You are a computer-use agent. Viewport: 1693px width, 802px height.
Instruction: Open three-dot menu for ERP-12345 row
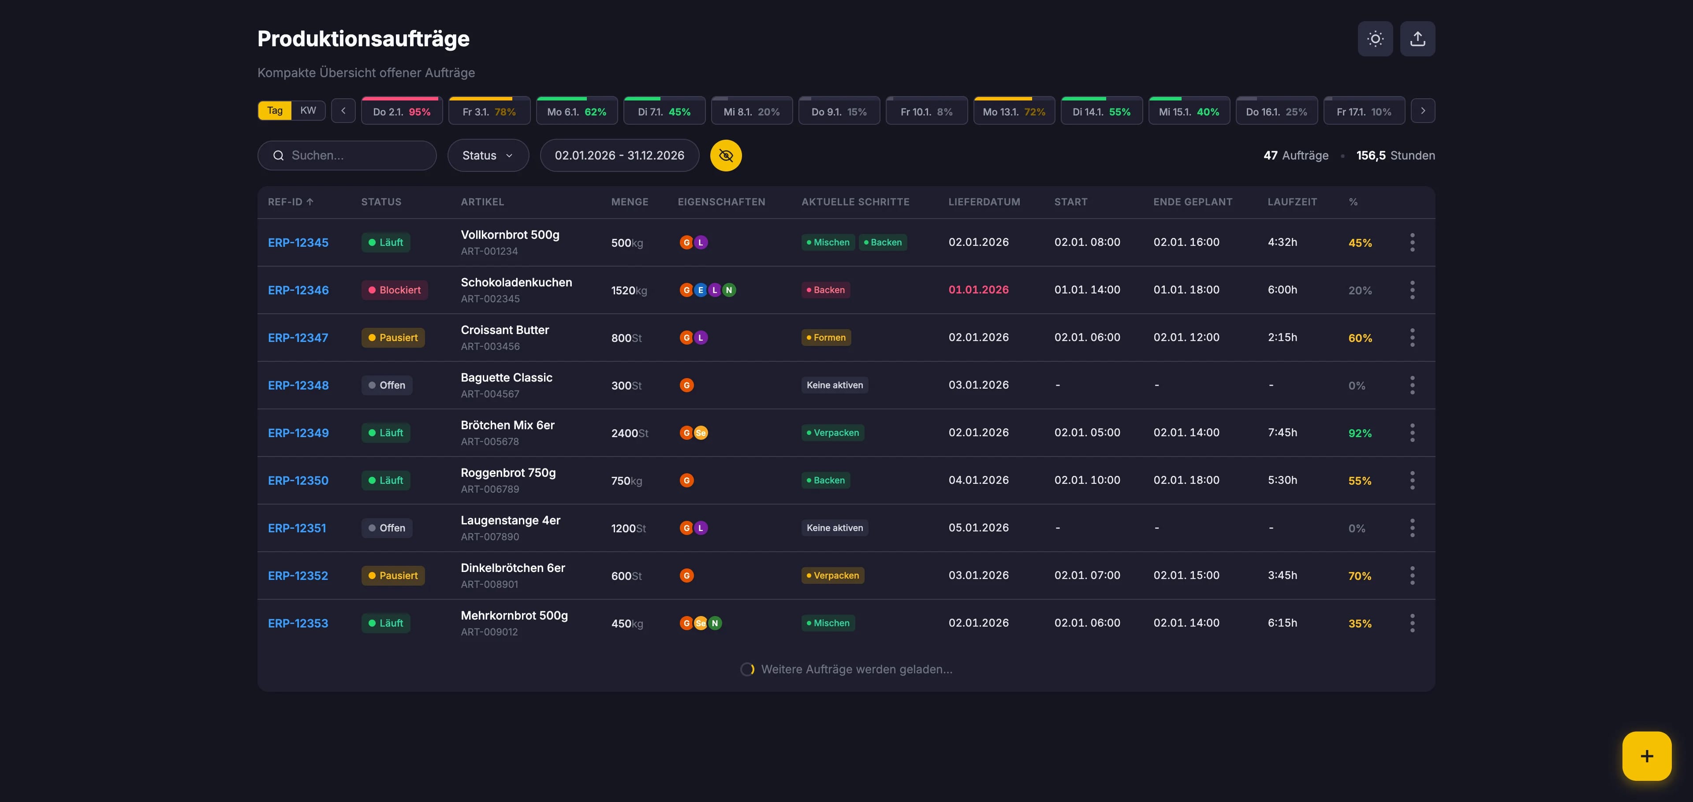1412,242
